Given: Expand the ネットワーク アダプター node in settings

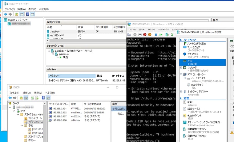Looking at the screenshot, I should click(181, 92).
